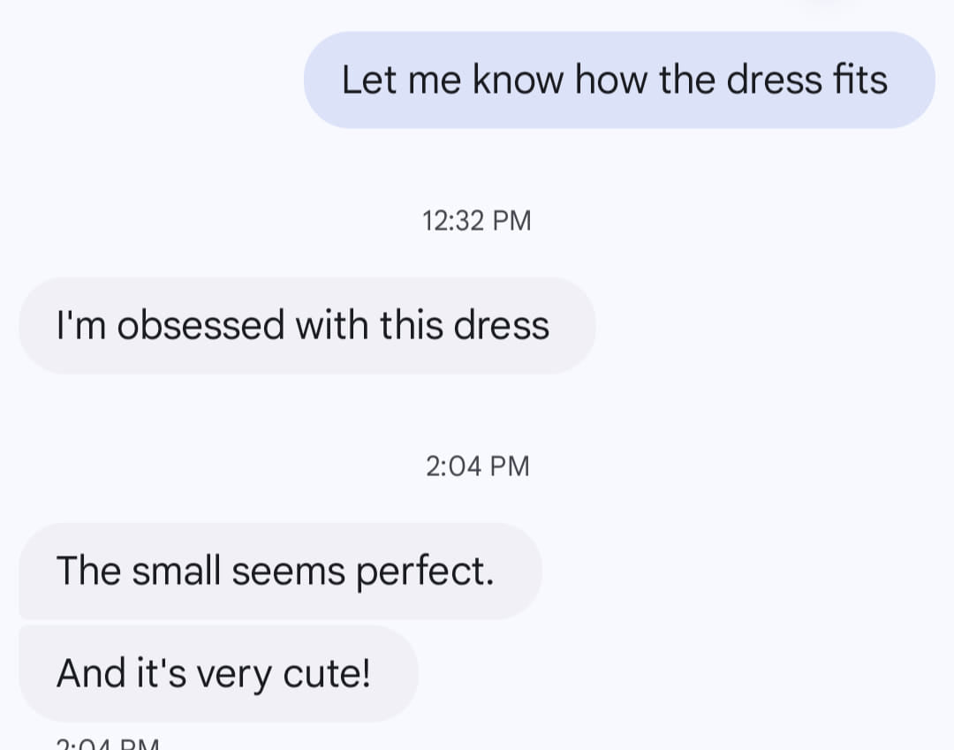Screen dimensions: 954x750
Task: Tap the sent message about dress fit
Action: [618, 80]
